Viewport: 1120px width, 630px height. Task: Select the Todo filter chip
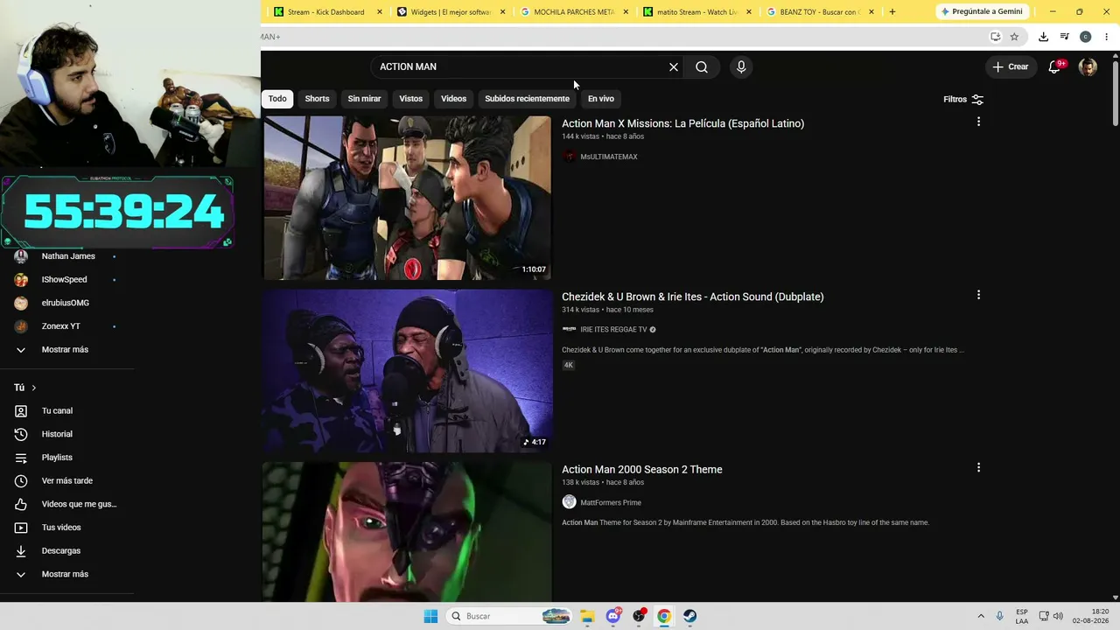(277, 99)
